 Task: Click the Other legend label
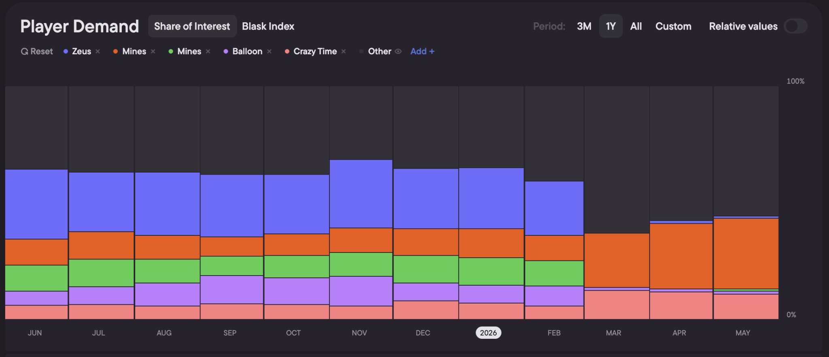380,51
